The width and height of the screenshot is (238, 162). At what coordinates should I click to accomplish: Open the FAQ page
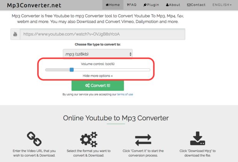click(131, 5)
